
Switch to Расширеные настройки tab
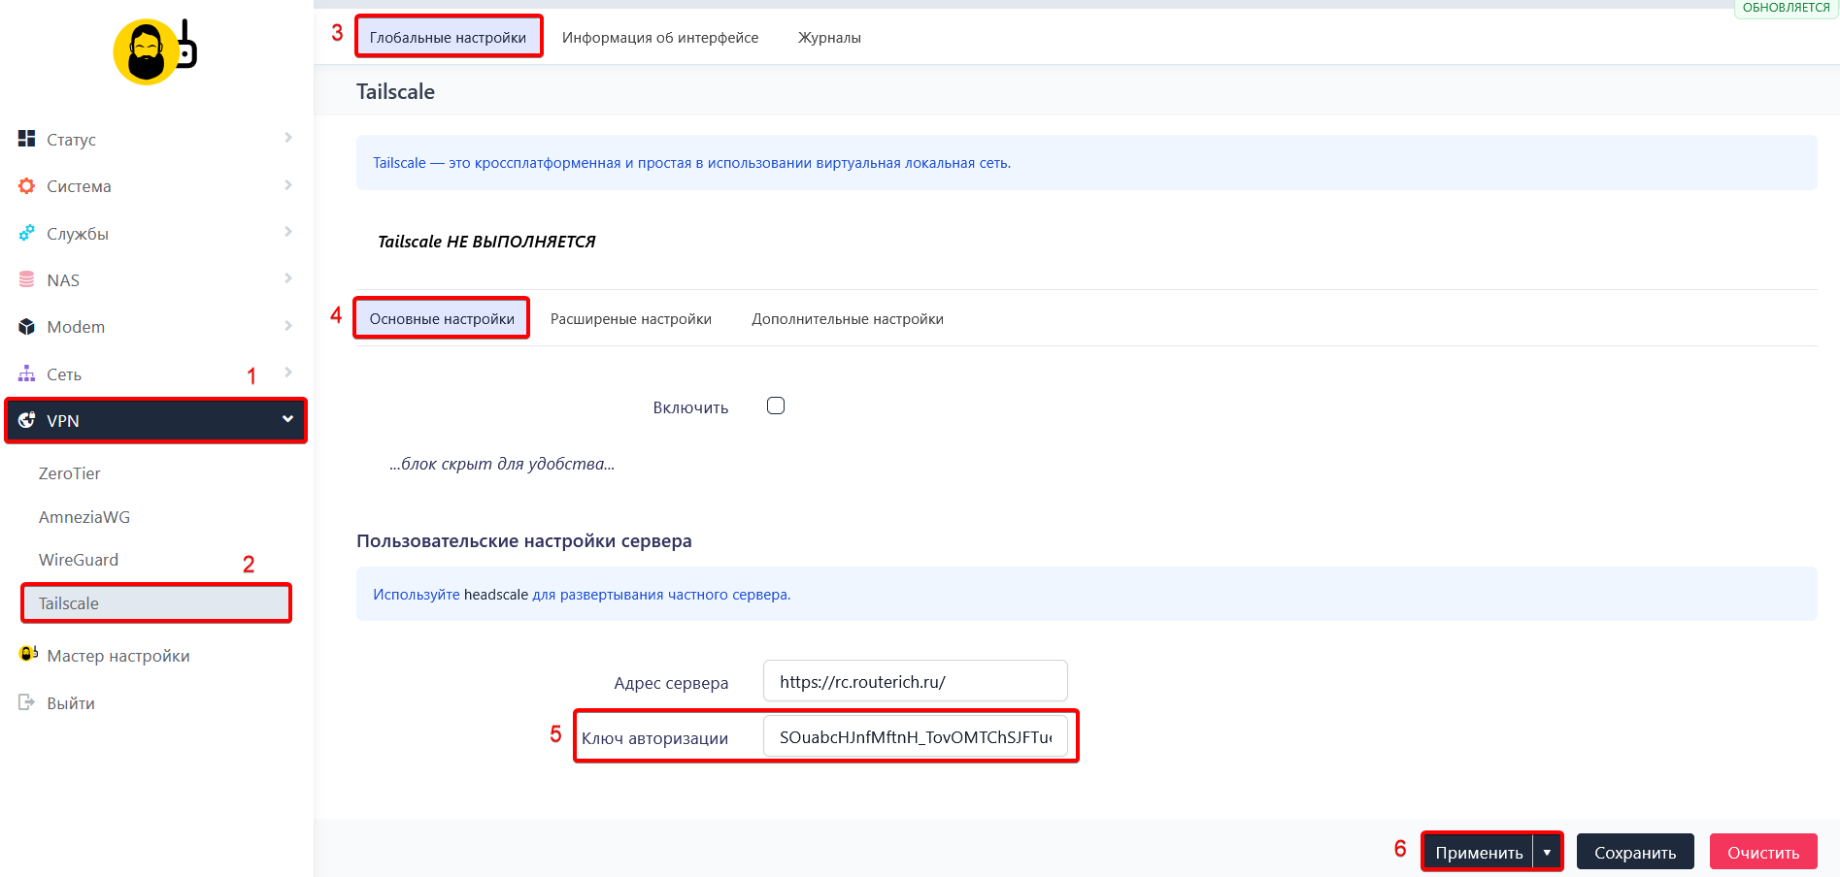[x=630, y=318]
